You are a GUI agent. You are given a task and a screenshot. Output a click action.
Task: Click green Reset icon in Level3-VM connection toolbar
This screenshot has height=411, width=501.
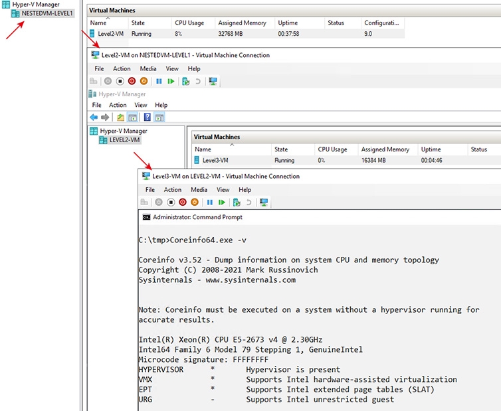pyautogui.click(x=222, y=202)
